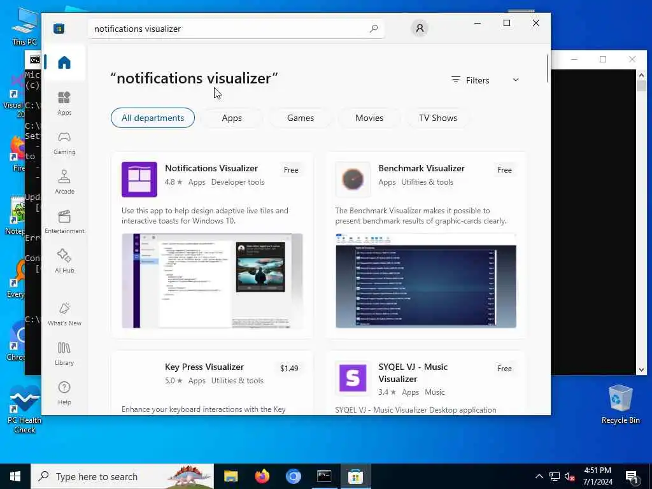Open the What's New page
This screenshot has width=652, height=489.
(64, 314)
